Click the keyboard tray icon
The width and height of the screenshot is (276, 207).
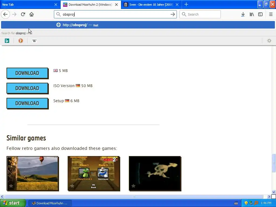236,203
